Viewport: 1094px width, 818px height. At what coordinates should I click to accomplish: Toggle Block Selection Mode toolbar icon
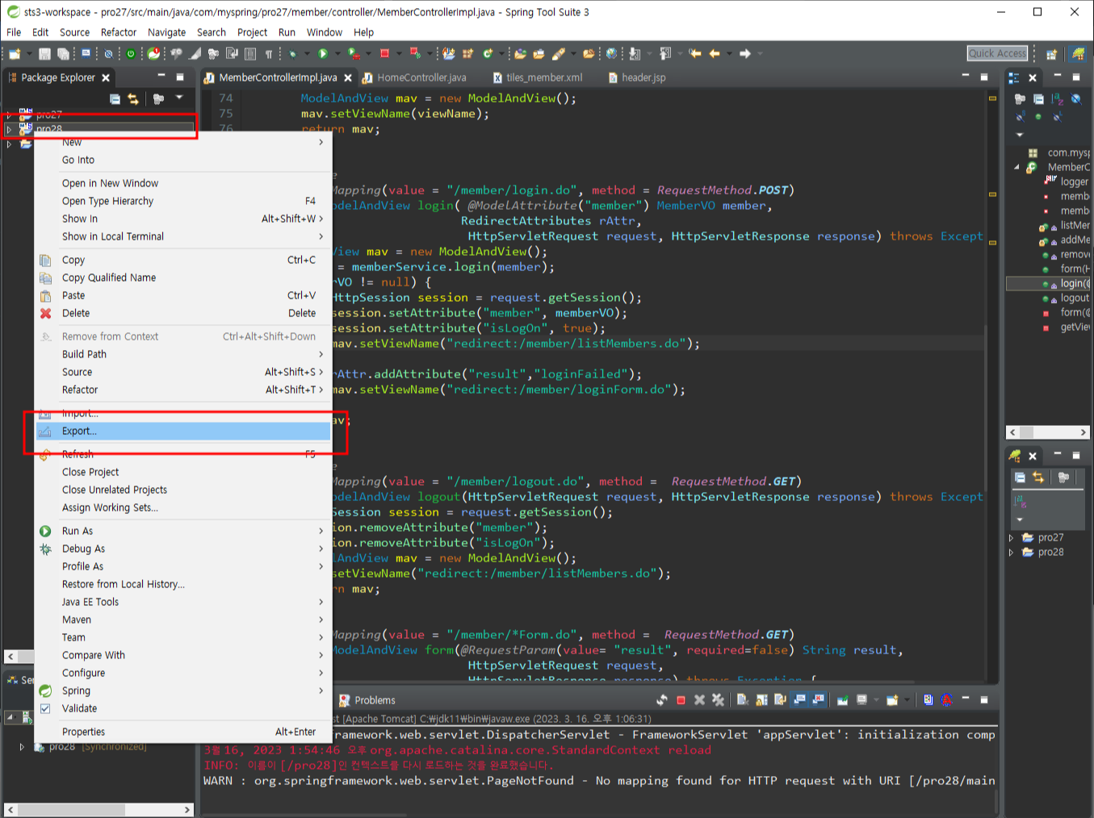click(x=250, y=54)
